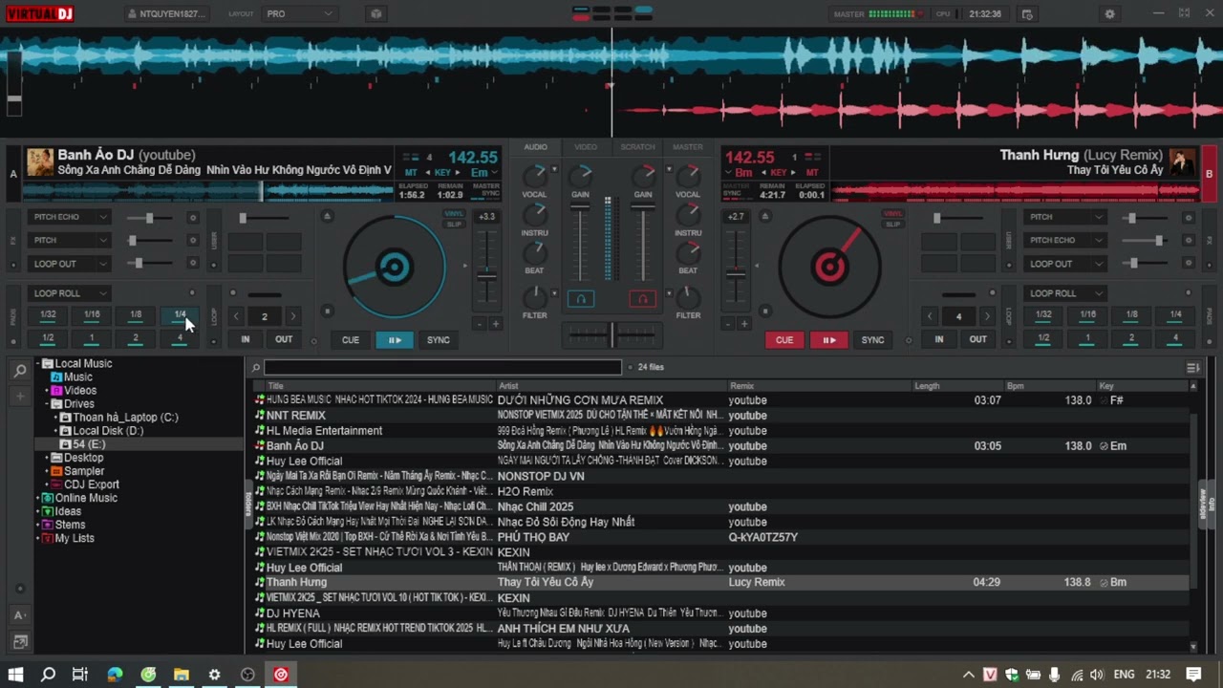Set loop OUT point on deck B

click(977, 339)
